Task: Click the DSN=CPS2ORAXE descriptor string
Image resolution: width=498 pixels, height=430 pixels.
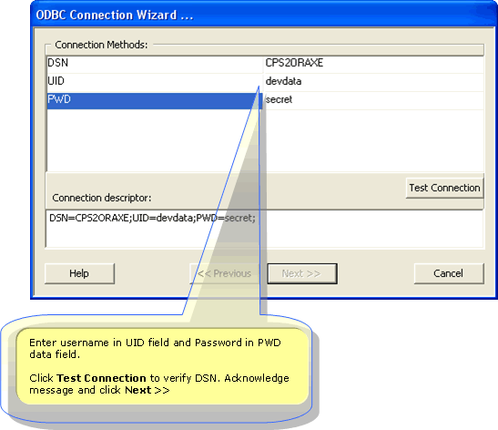Action: pyautogui.click(x=152, y=218)
